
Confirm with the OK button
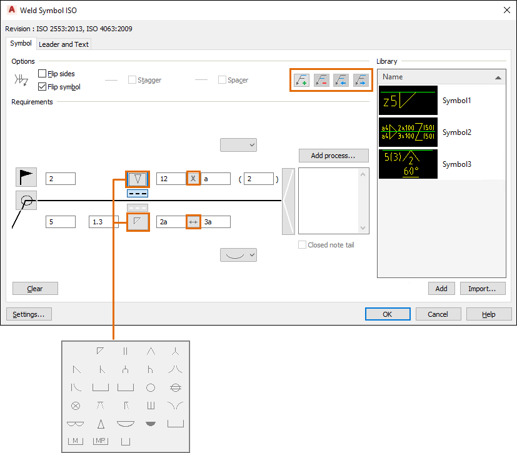(388, 314)
